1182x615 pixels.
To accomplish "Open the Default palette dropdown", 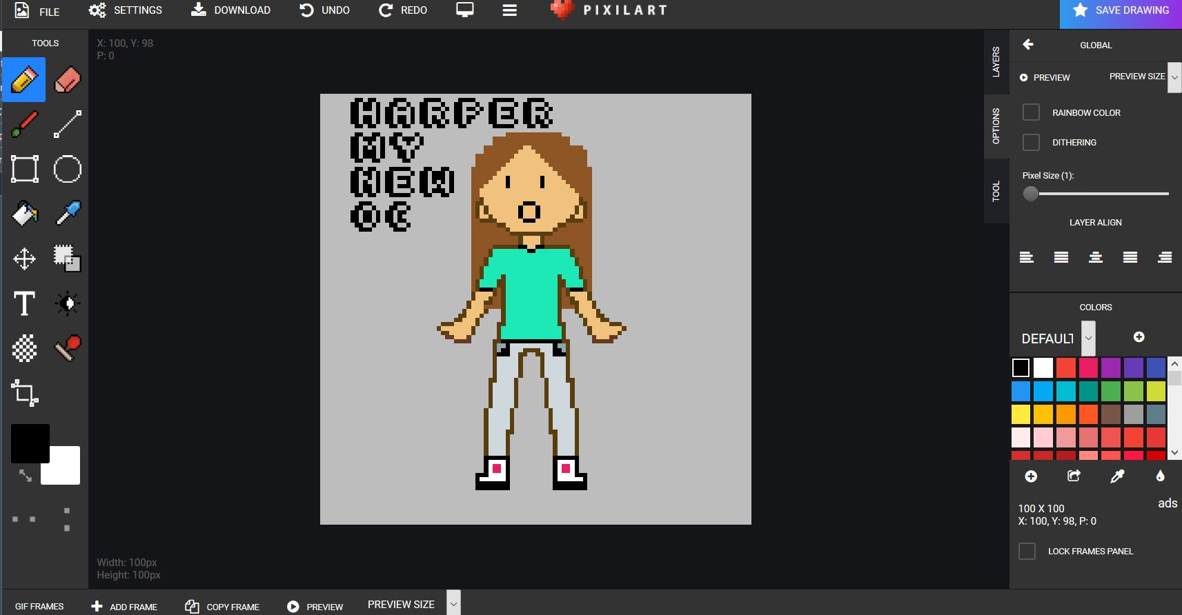I will pyautogui.click(x=1088, y=339).
